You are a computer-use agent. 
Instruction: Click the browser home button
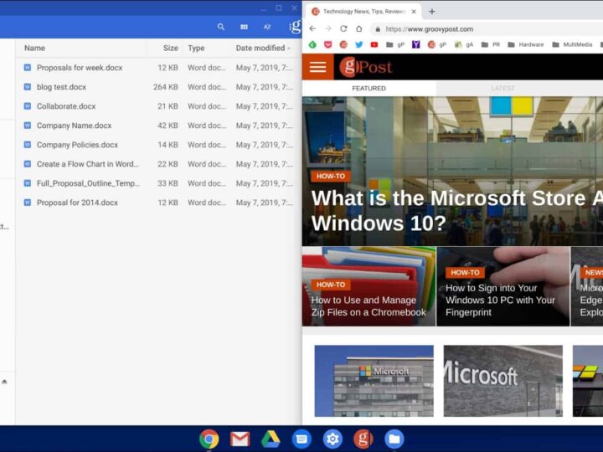[358, 28]
